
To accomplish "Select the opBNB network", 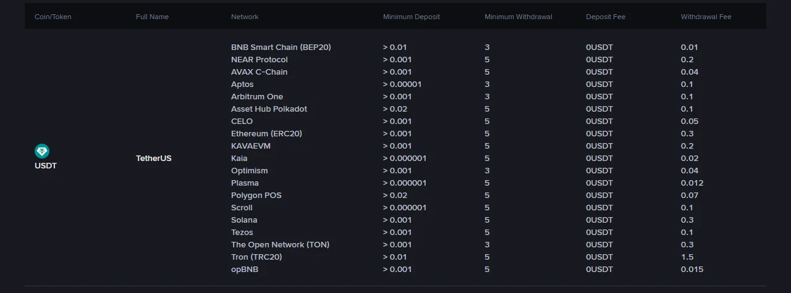I will (x=245, y=270).
